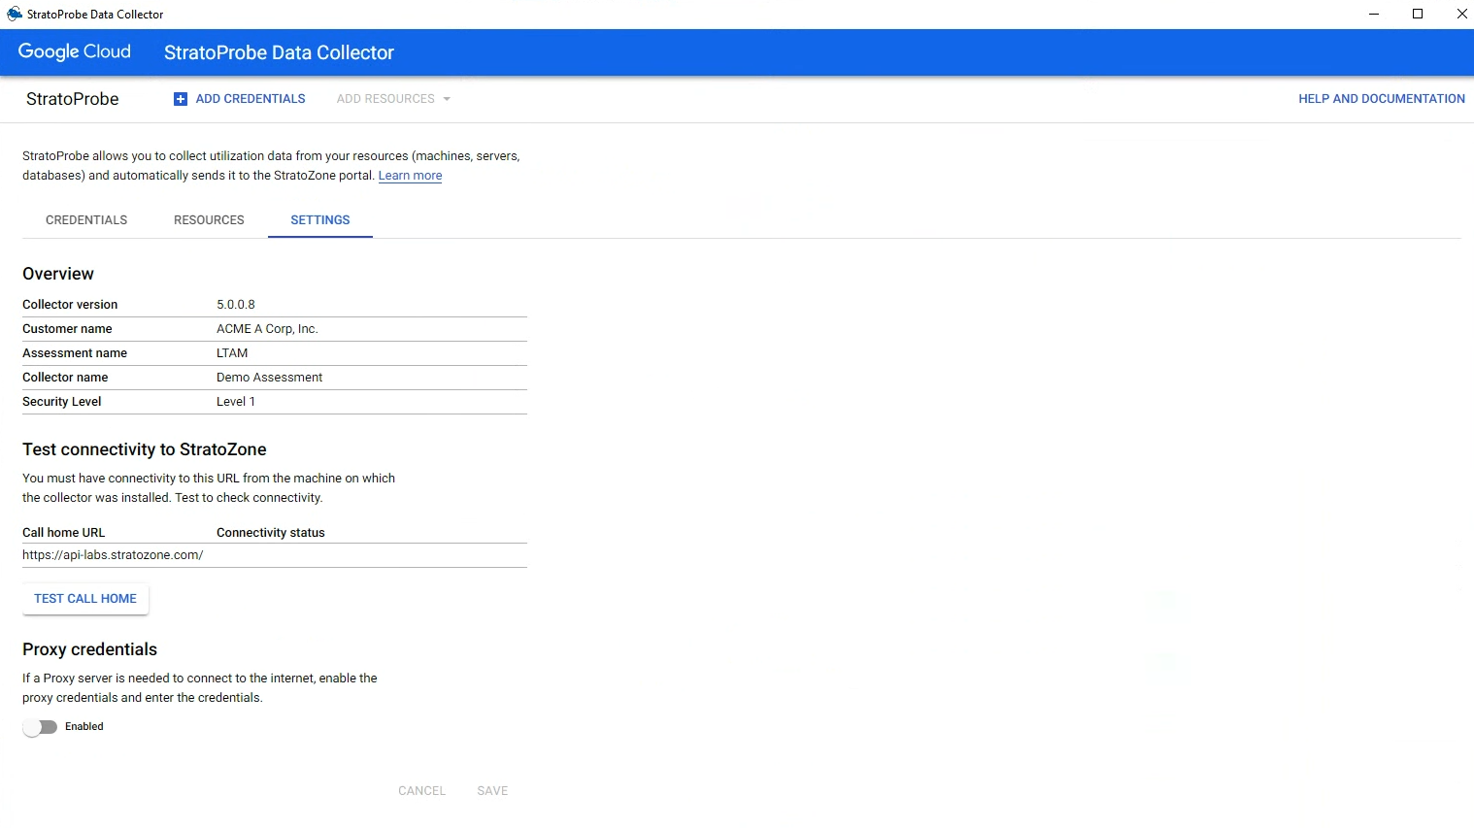
Task: Click the Customer name field label
Action: 67,329
